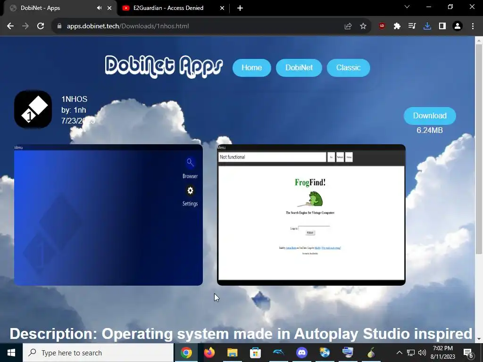Open the network status tray icon
This screenshot has width=483, height=362.
point(411,353)
